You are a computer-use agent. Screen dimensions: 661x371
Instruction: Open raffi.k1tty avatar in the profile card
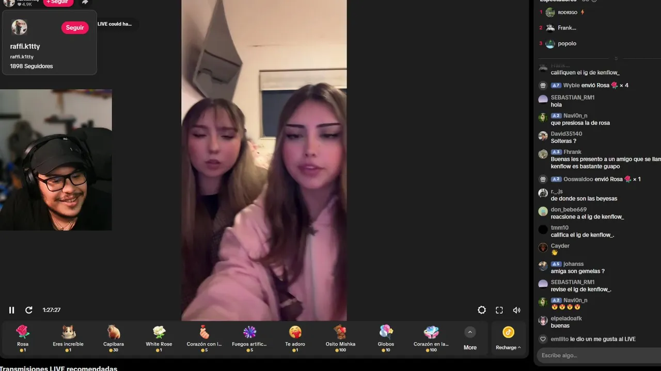[19, 27]
